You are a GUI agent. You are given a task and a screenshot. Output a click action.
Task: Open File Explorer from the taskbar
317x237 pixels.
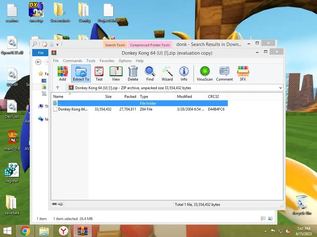click(x=44, y=231)
